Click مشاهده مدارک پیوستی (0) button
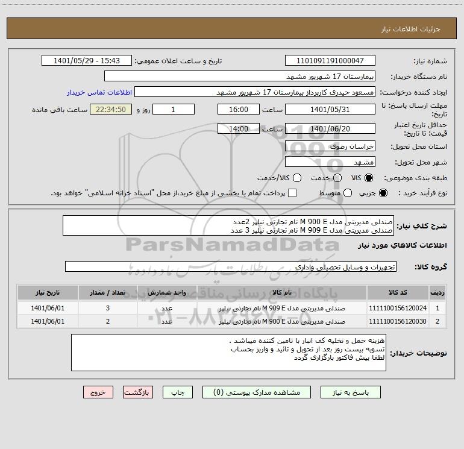The width and height of the screenshot is (464, 449). (x=257, y=392)
